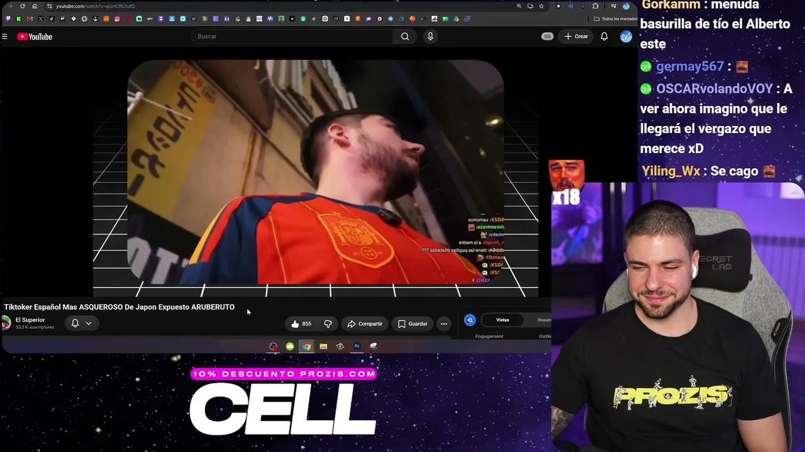Open the IQ extension icon beside Vistas
The width and height of the screenshot is (805, 452).
(470, 320)
